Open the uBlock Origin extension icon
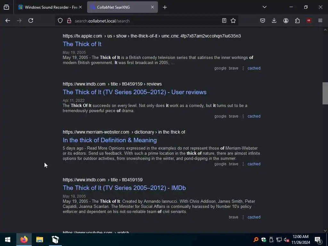This screenshot has height=246, width=328. 309,20
